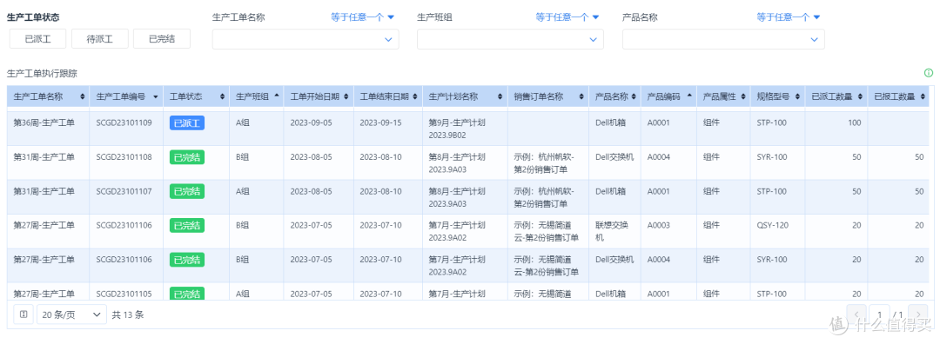Click sort icon in 工单开始日期 header
940x344 pixels.
pos(346,96)
